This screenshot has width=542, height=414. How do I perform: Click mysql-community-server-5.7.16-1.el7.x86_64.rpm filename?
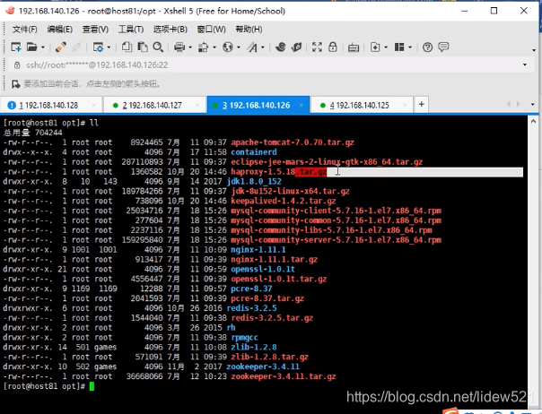(x=336, y=240)
